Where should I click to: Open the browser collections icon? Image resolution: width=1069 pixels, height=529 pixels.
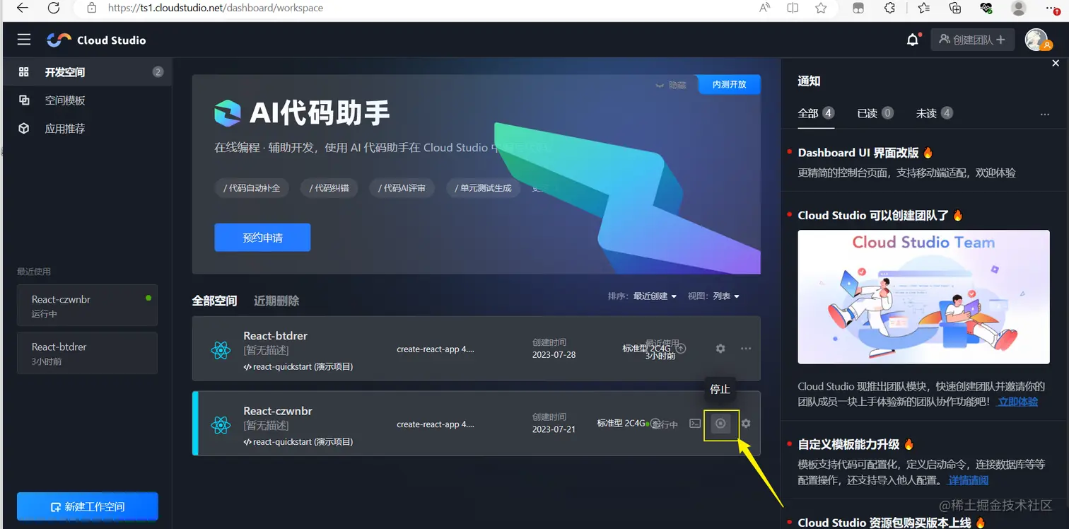point(955,8)
